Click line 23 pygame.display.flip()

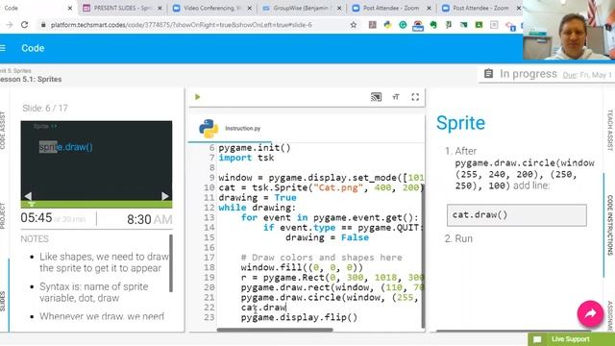pyautogui.click(x=299, y=317)
